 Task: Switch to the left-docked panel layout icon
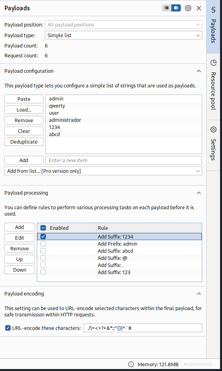pos(167,8)
